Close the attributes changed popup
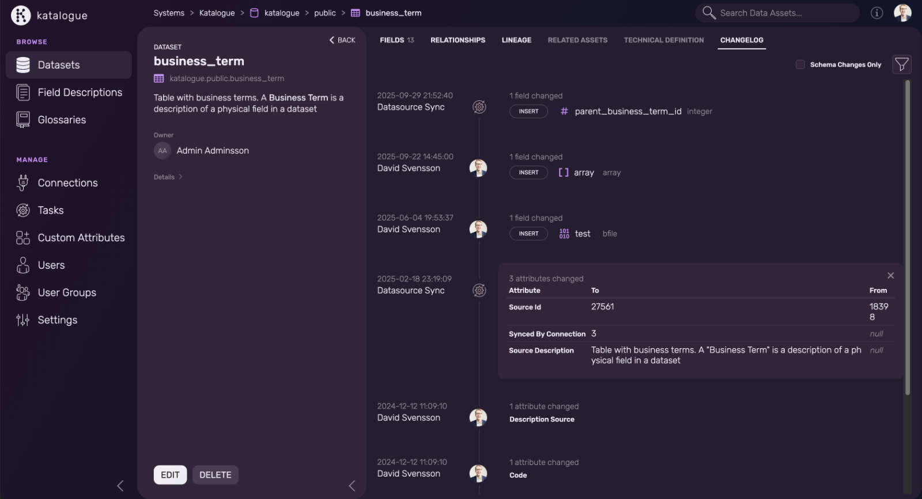 (x=890, y=276)
